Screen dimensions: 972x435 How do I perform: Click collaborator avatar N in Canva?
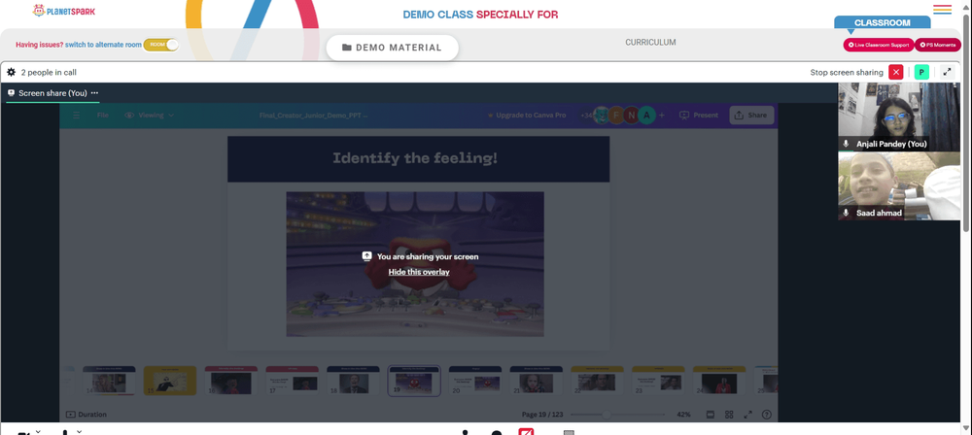coord(632,116)
